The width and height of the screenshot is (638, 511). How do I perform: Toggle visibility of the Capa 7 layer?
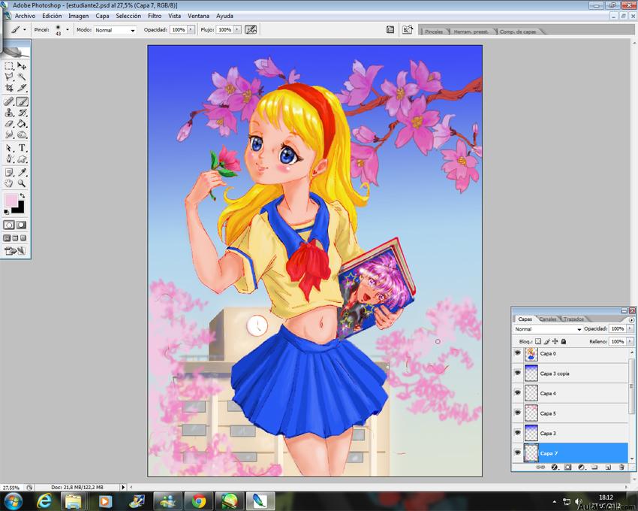coord(518,453)
